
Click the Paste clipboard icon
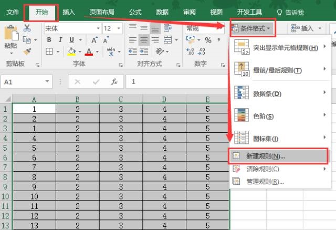[x=12, y=33]
